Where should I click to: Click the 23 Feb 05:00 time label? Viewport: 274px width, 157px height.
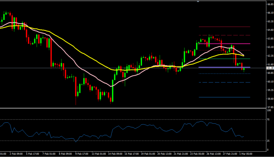click(x=199, y=154)
